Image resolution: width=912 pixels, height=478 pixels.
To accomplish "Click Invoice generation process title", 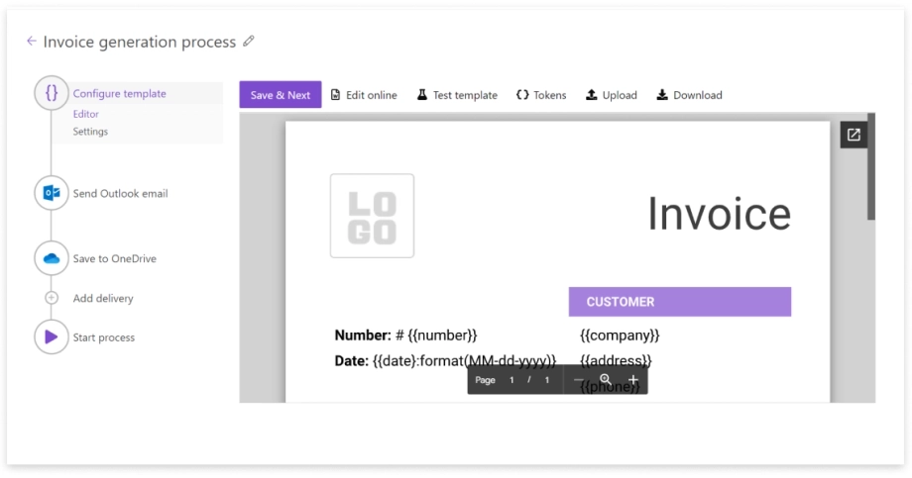I will [140, 42].
